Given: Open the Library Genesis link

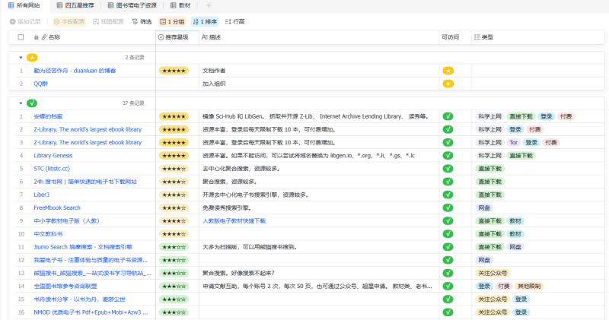Looking at the screenshot, I should (x=53, y=156).
